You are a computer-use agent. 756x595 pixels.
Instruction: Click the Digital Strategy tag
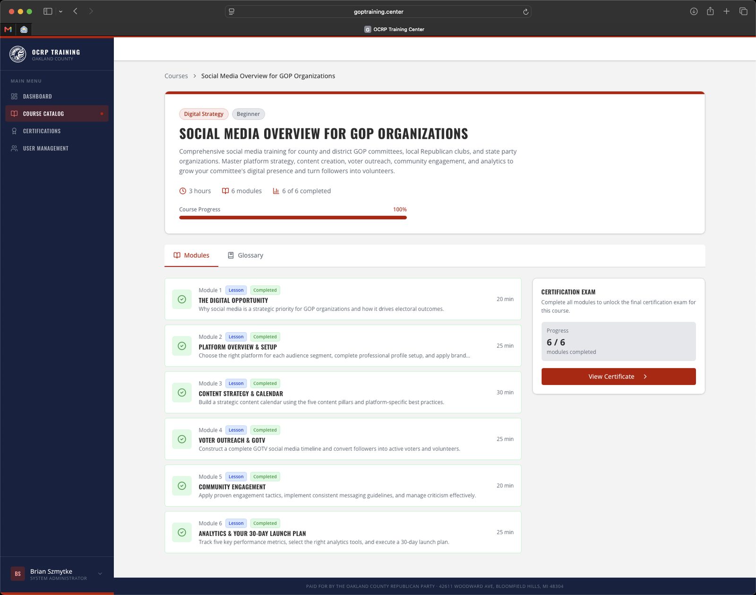point(204,114)
